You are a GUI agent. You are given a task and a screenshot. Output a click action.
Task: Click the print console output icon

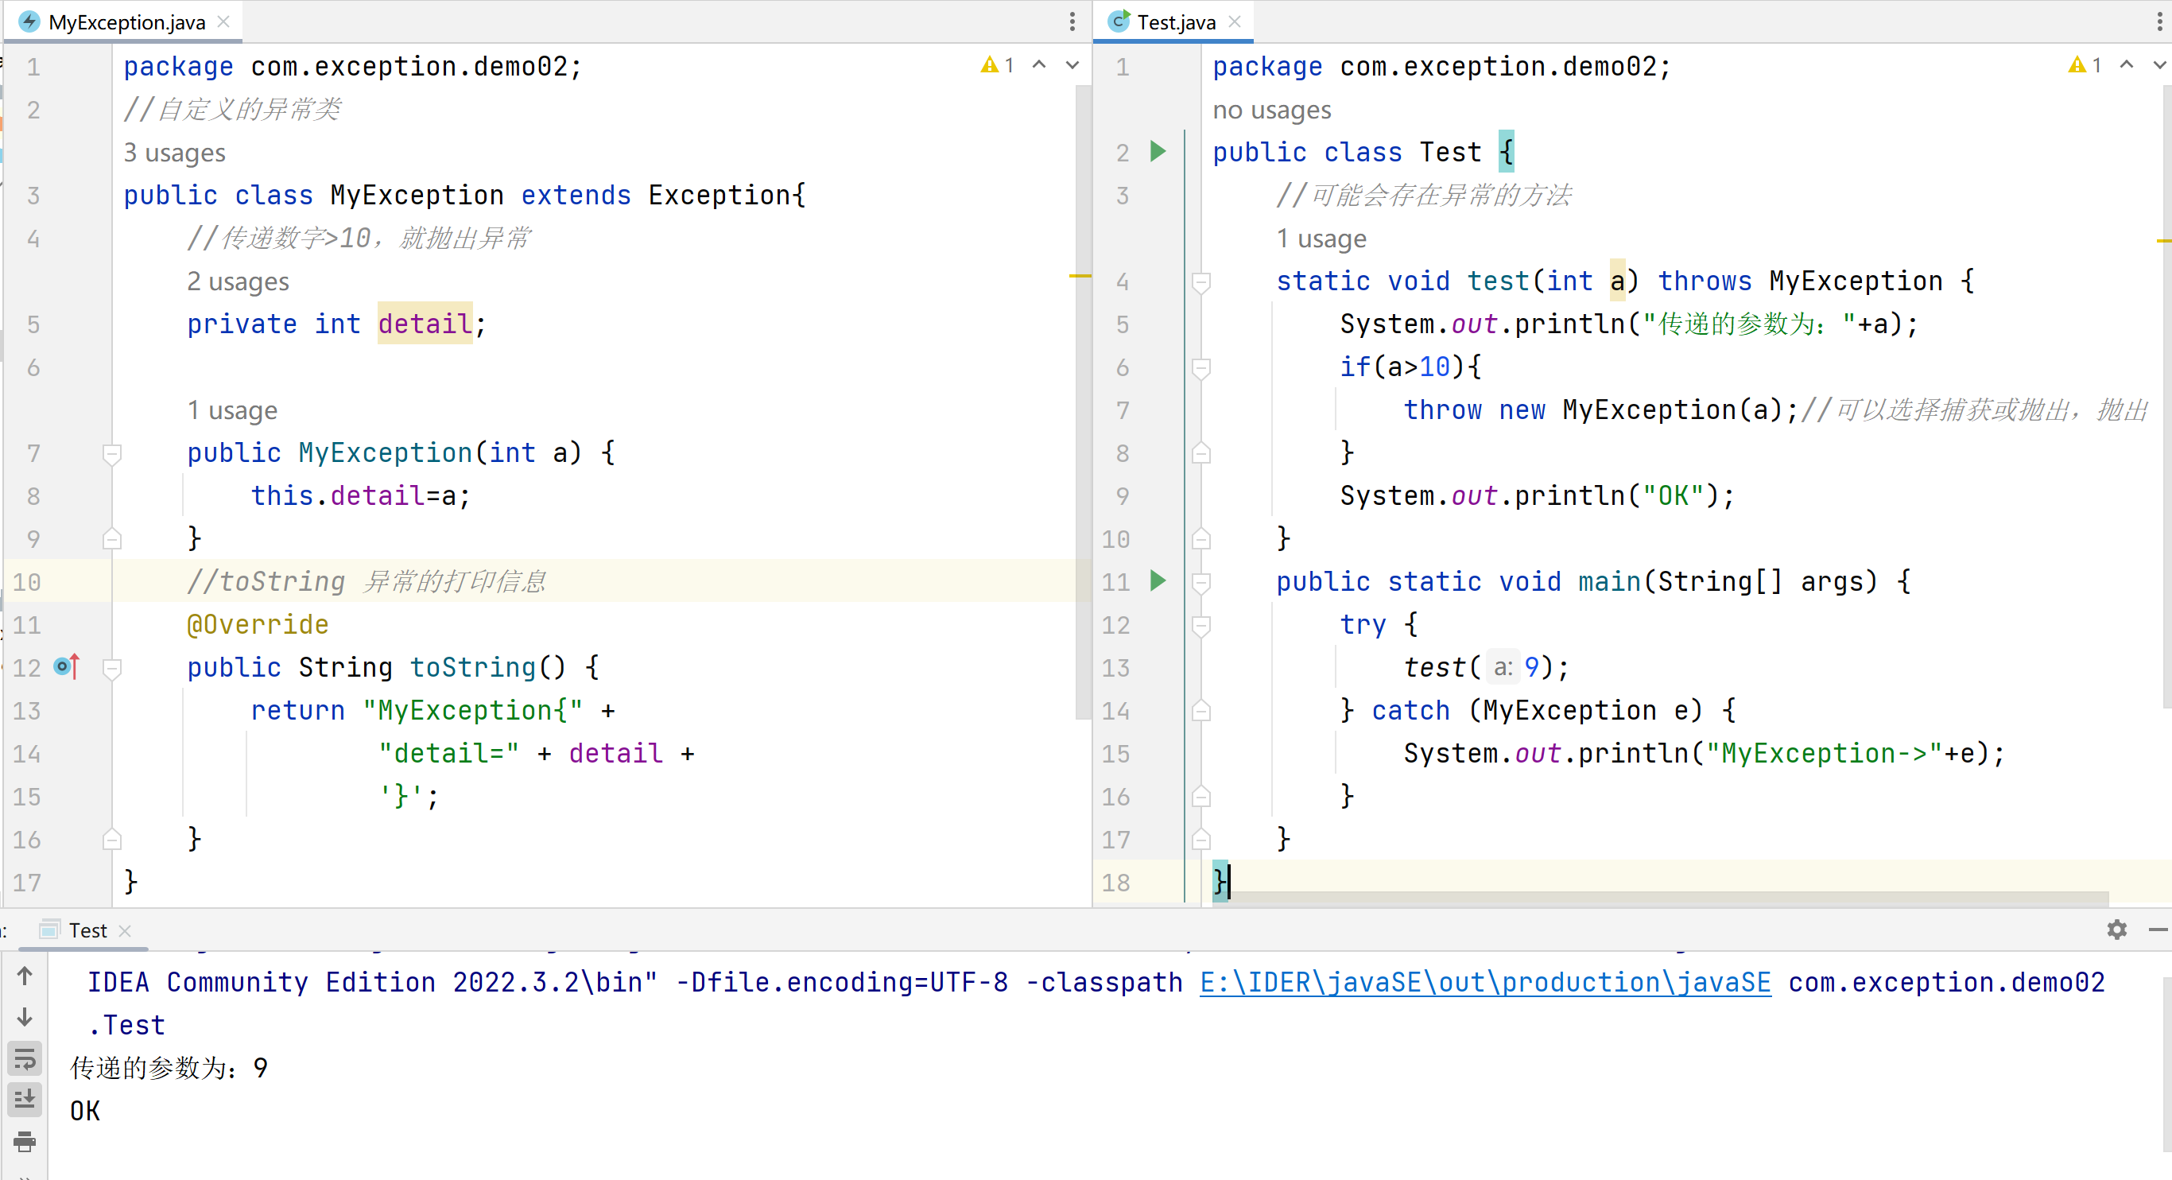[x=25, y=1141]
